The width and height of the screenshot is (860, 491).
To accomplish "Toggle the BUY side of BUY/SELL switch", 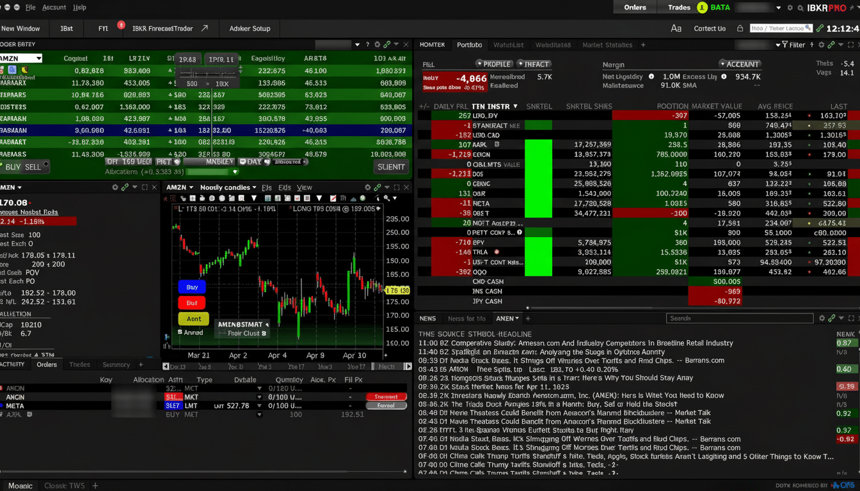I will coord(12,167).
